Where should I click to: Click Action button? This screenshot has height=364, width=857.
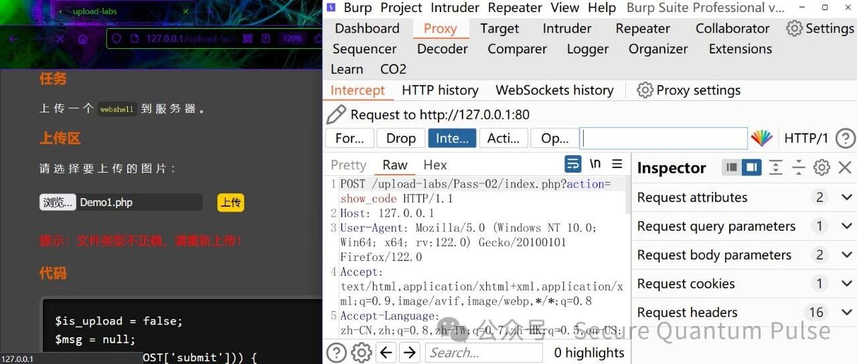(x=503, y=139)
